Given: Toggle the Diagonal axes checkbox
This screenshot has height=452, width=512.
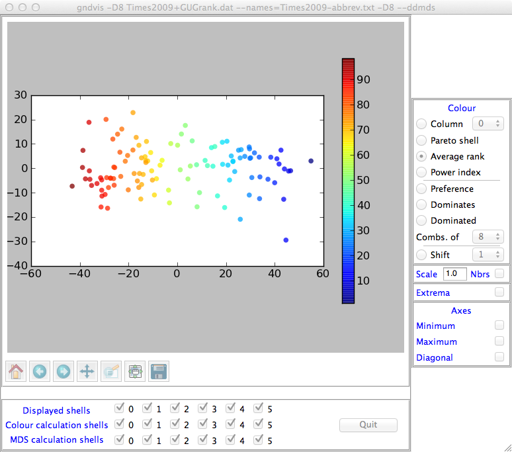Looking at the screenshot, I should 499,357.
